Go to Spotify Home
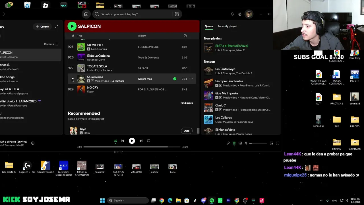 tap(86, 14)
